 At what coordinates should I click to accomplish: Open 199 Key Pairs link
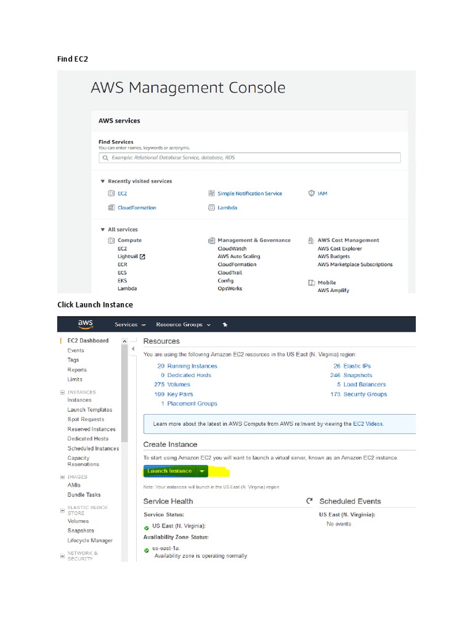click(174, 394)
